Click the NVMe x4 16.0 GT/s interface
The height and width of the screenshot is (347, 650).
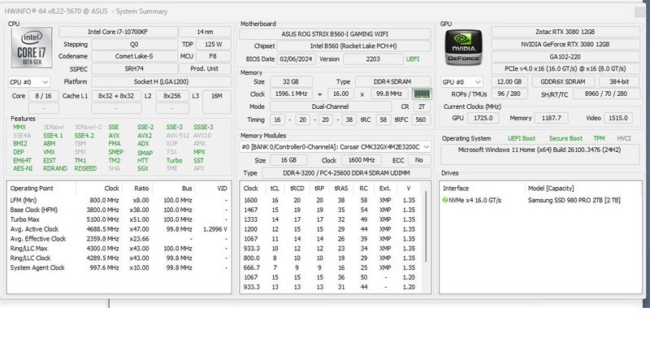point(474,200)
